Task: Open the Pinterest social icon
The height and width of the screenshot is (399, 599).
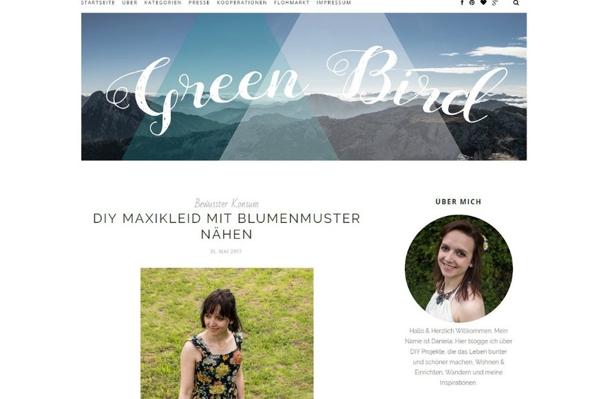Action: (472, 2)
